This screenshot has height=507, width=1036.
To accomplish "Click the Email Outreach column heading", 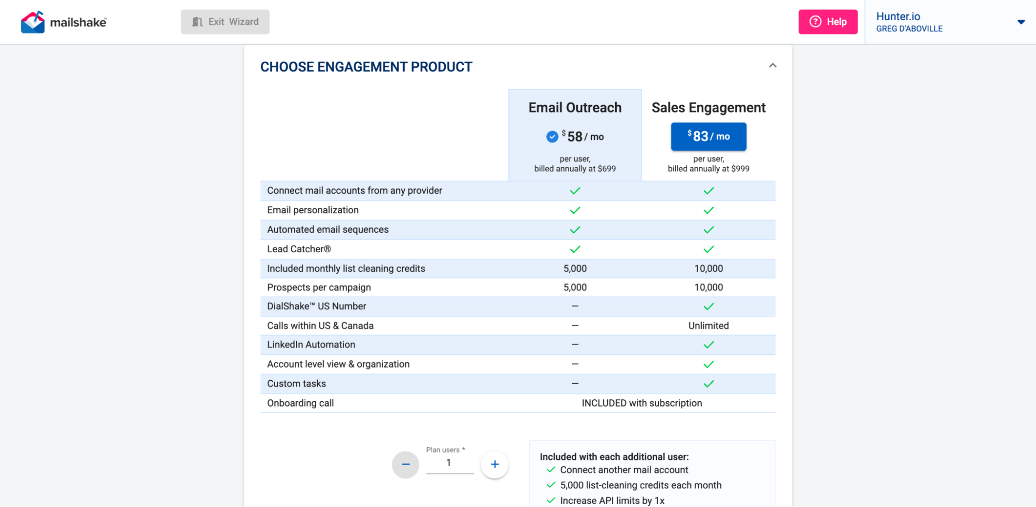I will click(575, 108).
